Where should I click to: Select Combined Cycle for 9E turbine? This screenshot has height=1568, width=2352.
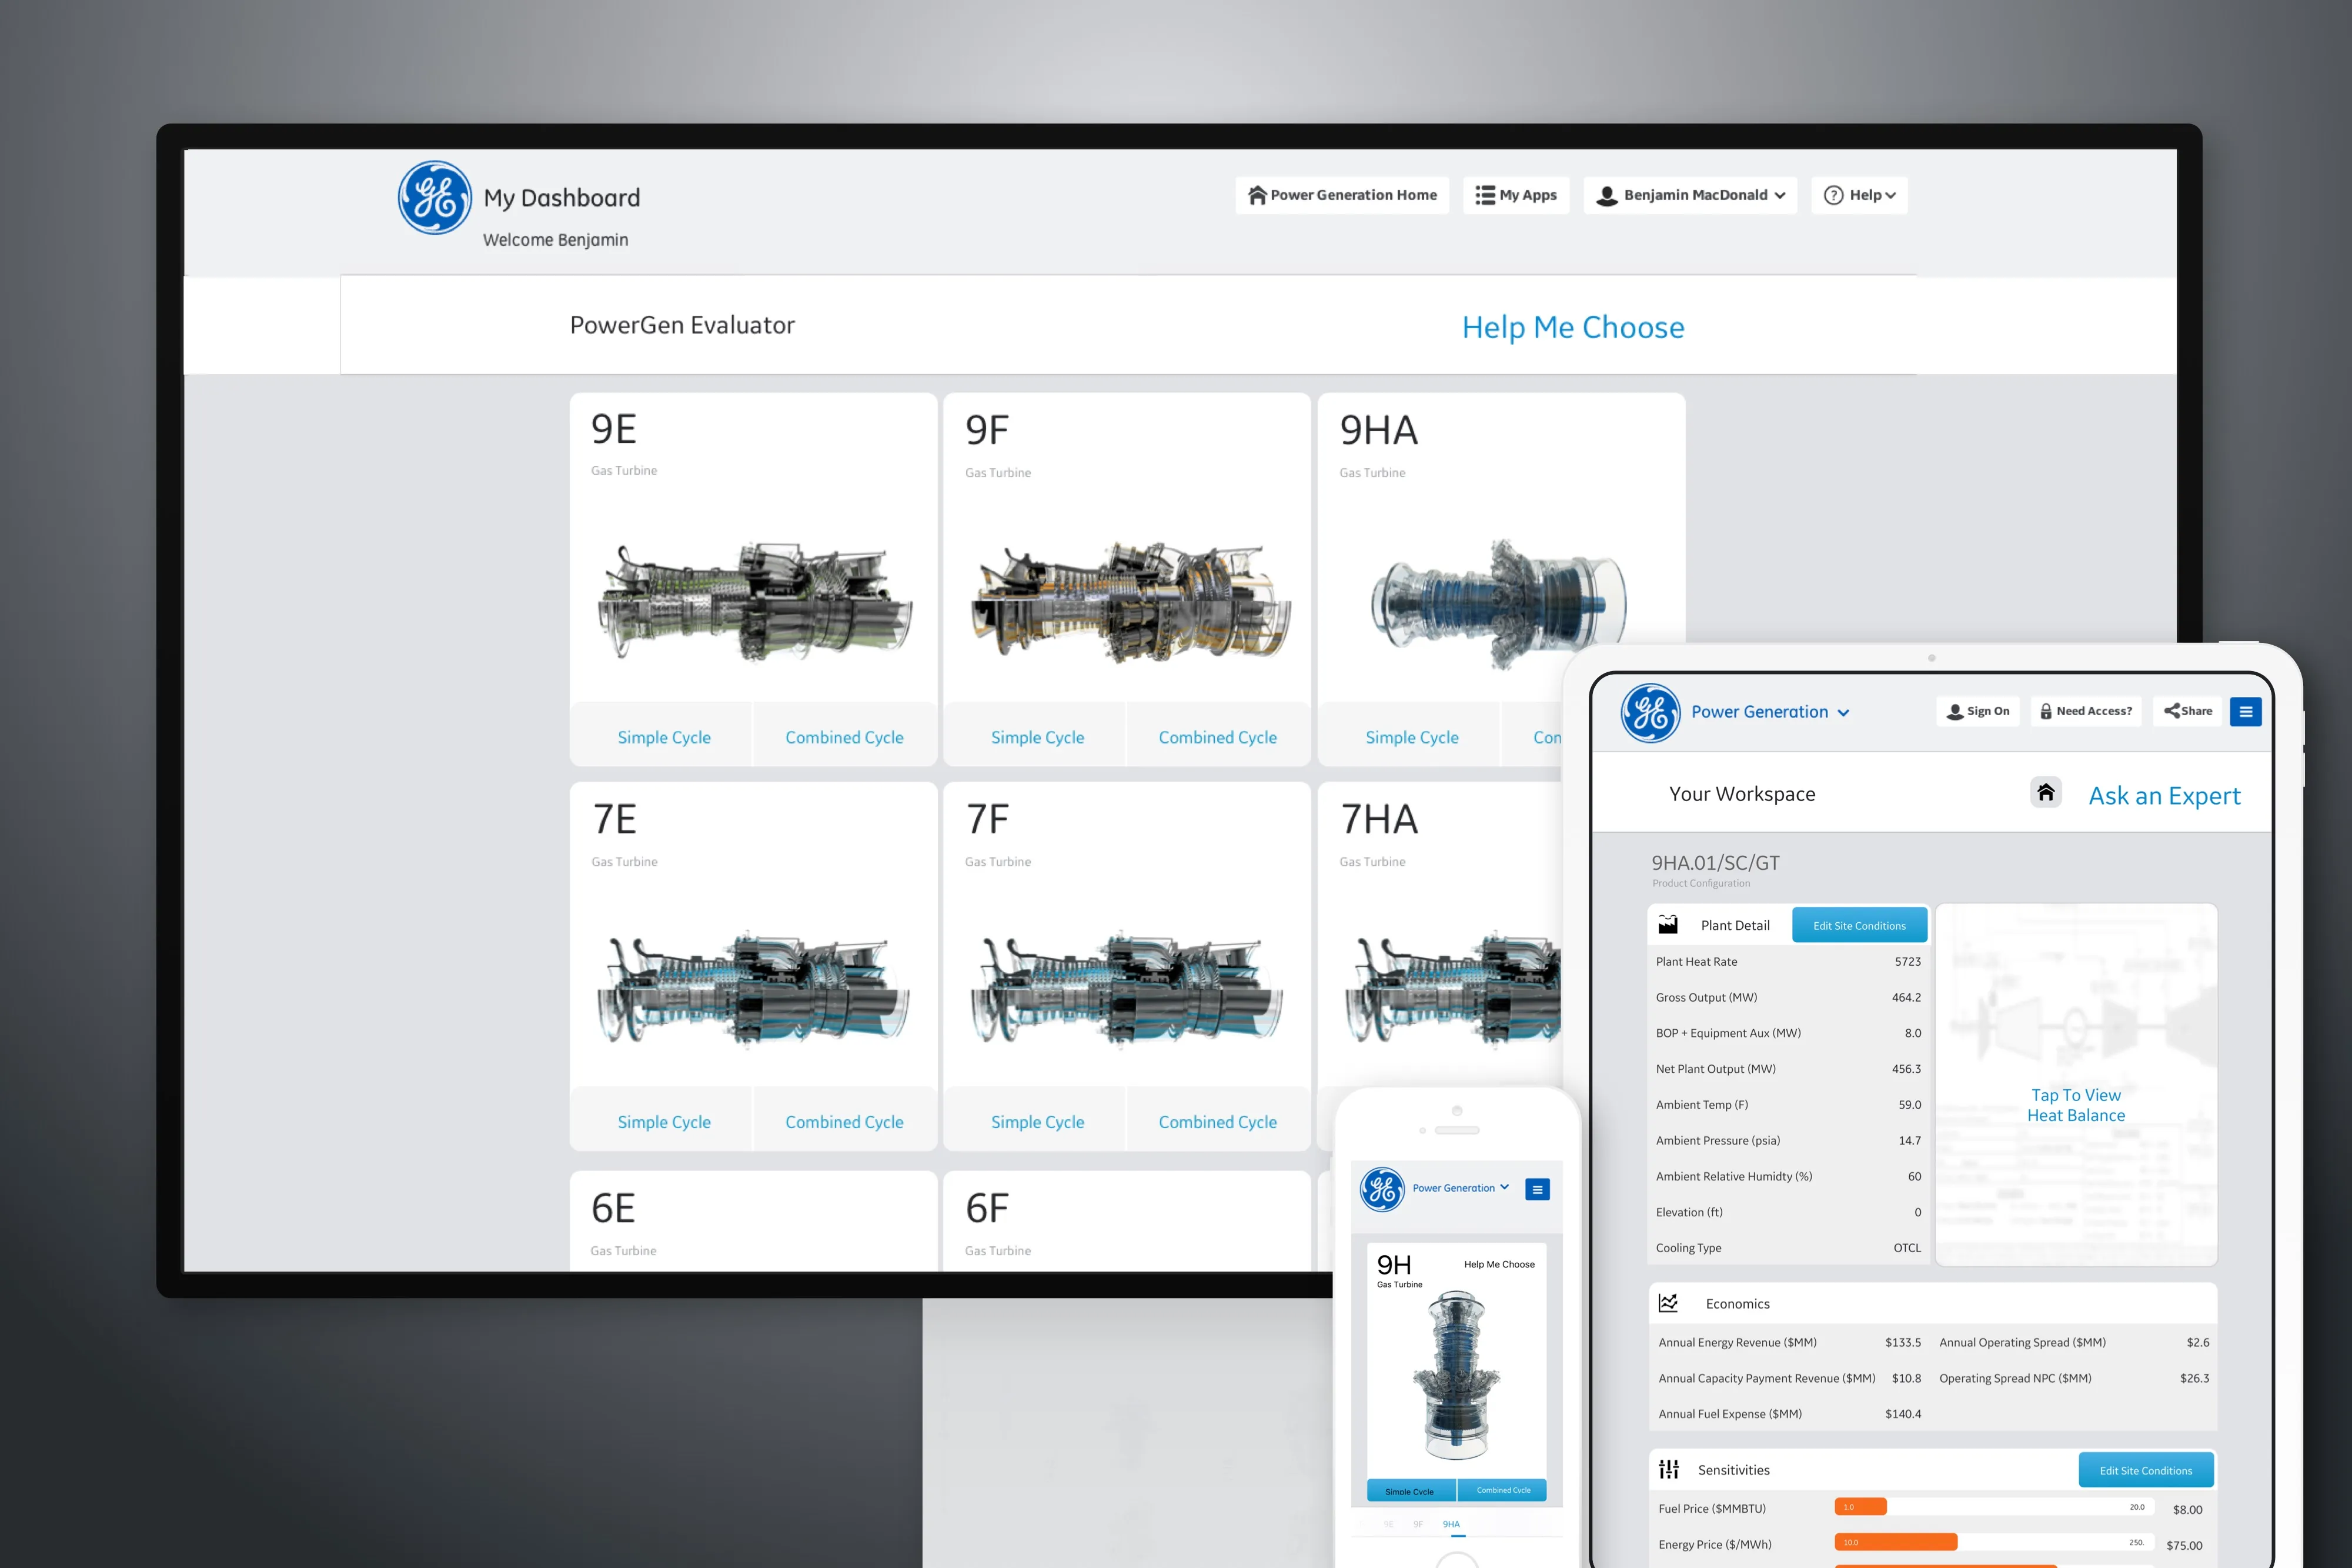tap(844, 737)
